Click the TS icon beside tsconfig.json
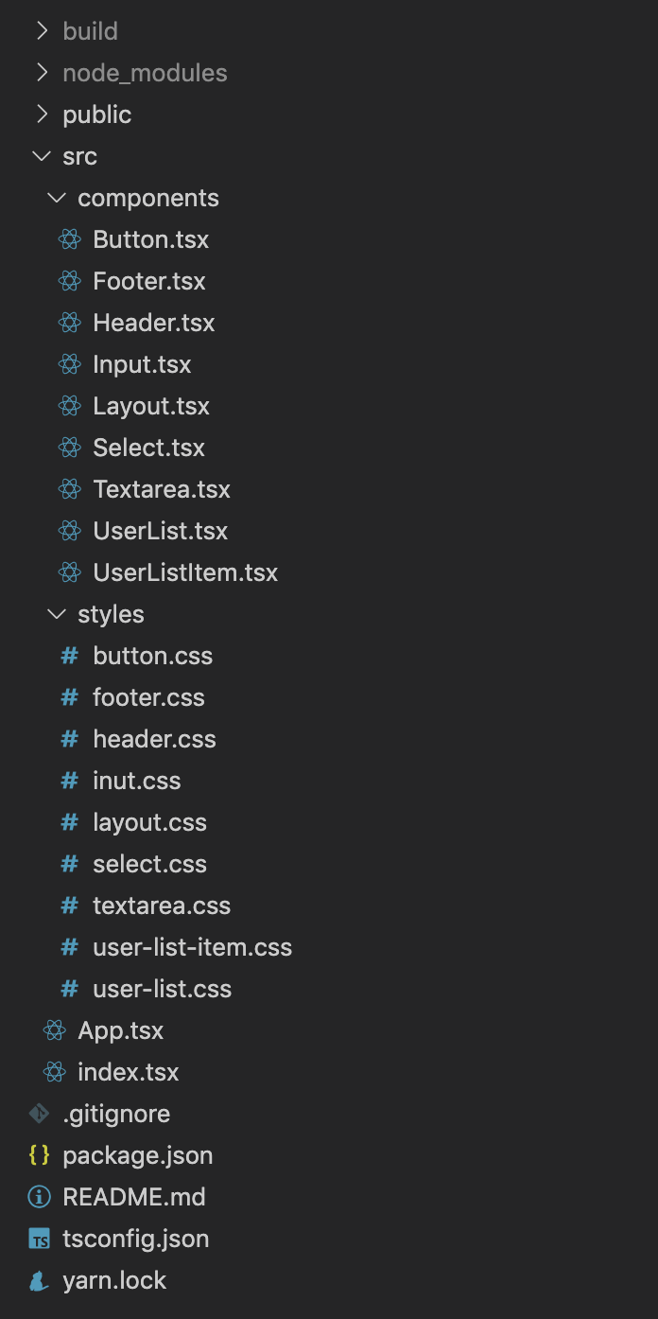 click(x=39, y=1239)
